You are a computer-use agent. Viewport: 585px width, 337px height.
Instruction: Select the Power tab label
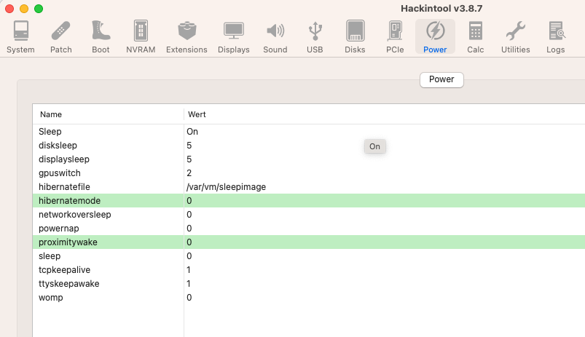pos(441,79)
